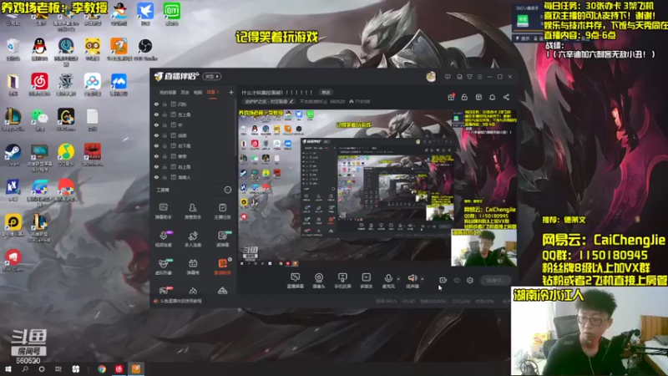Click the share icon in the header
The width and height of the screenshot is (668, 376).
(x=506, y=97)
